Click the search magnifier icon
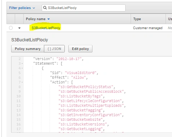 tap(45, 8)
